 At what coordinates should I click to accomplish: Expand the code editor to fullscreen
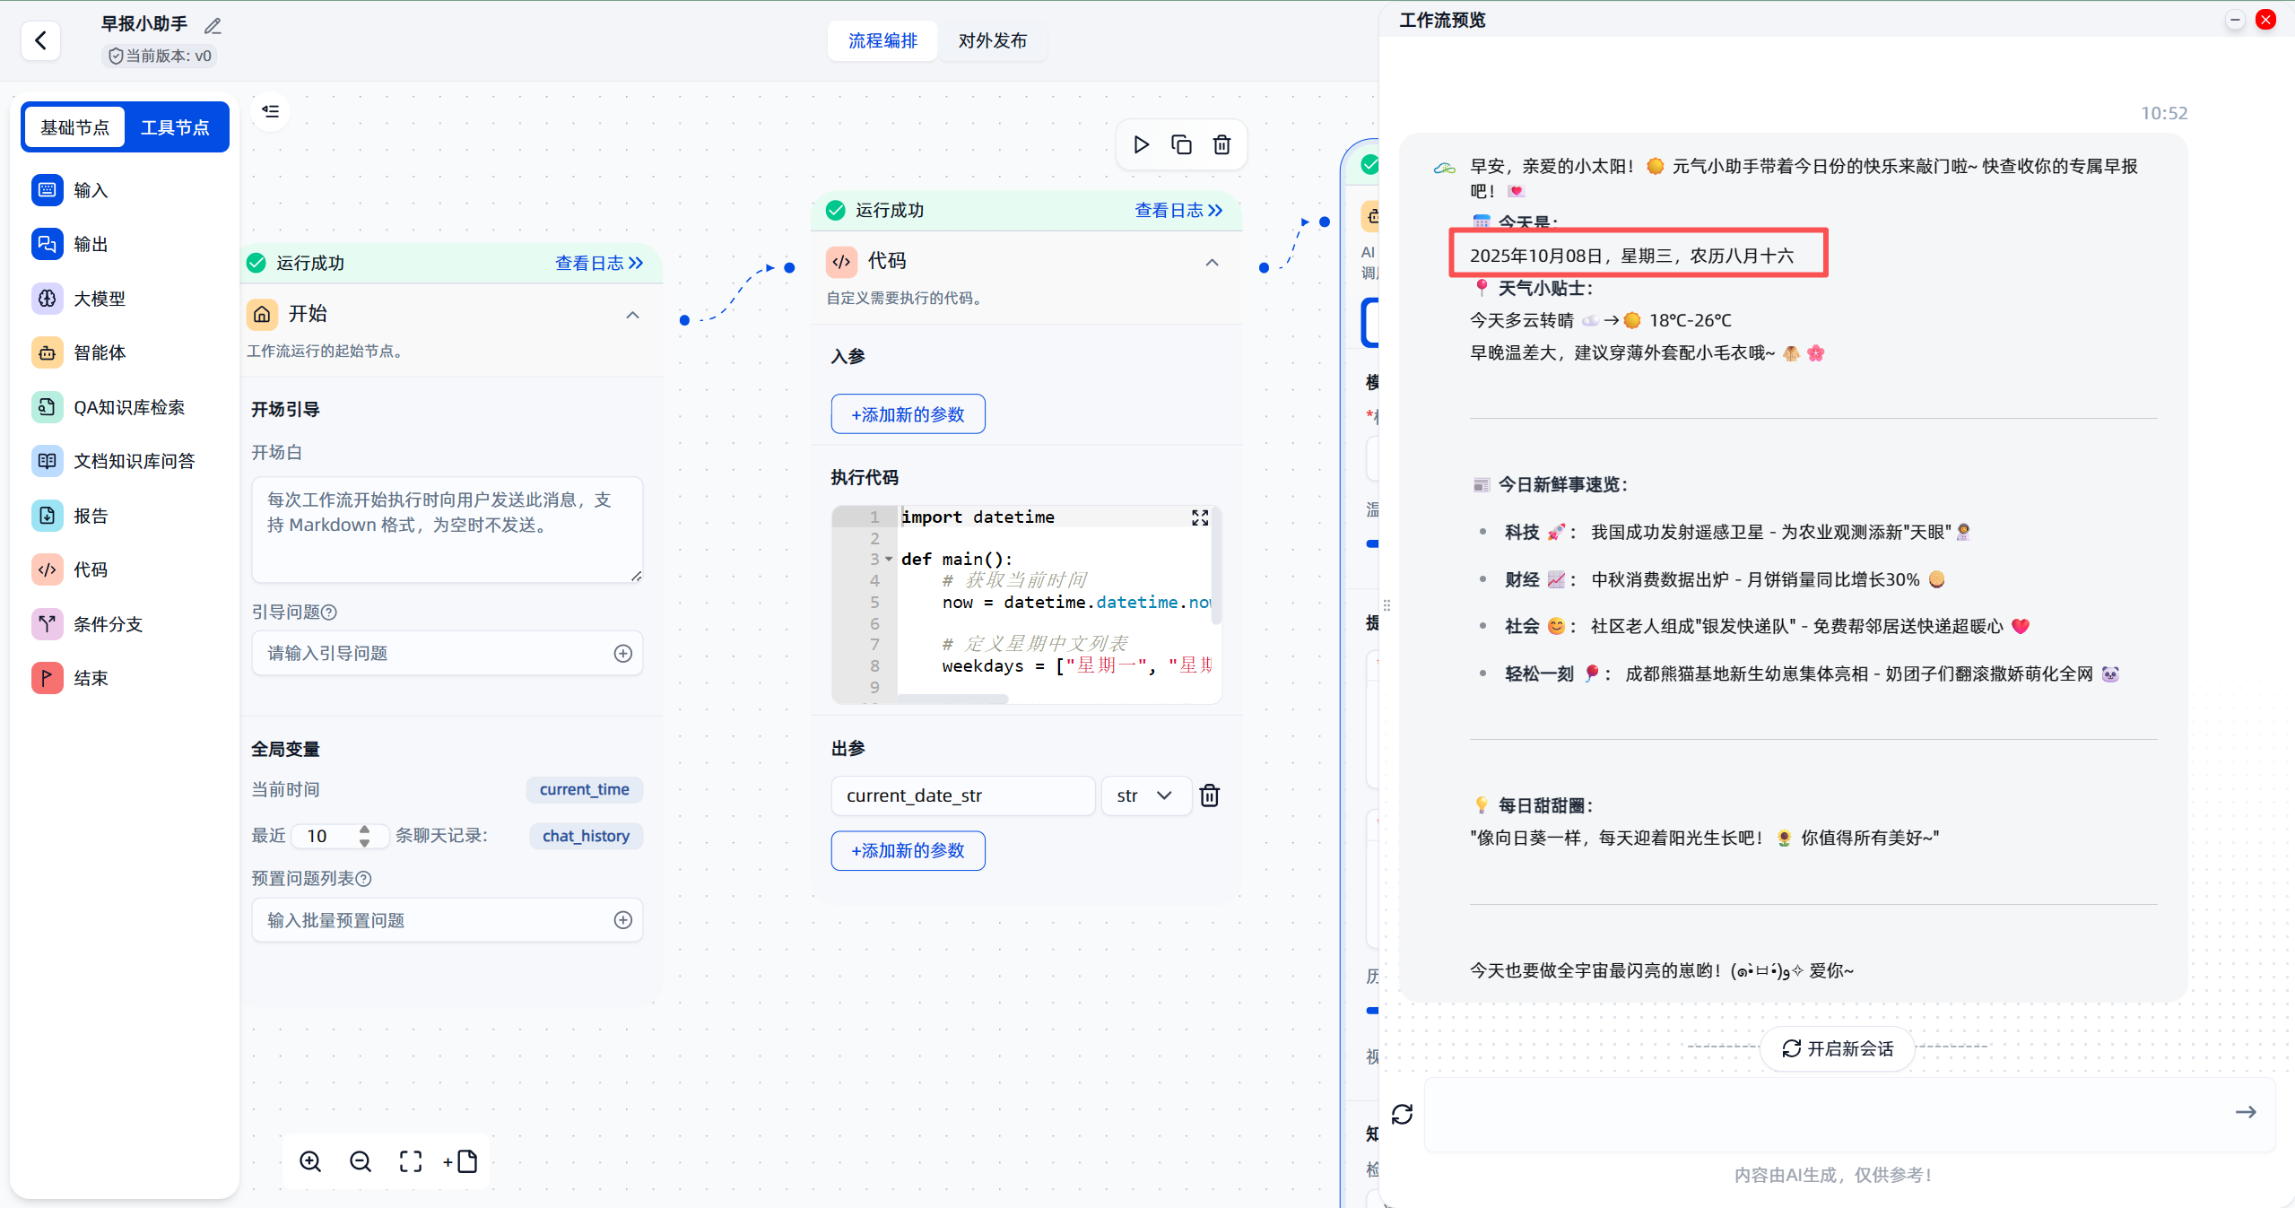click(1200, 517)
